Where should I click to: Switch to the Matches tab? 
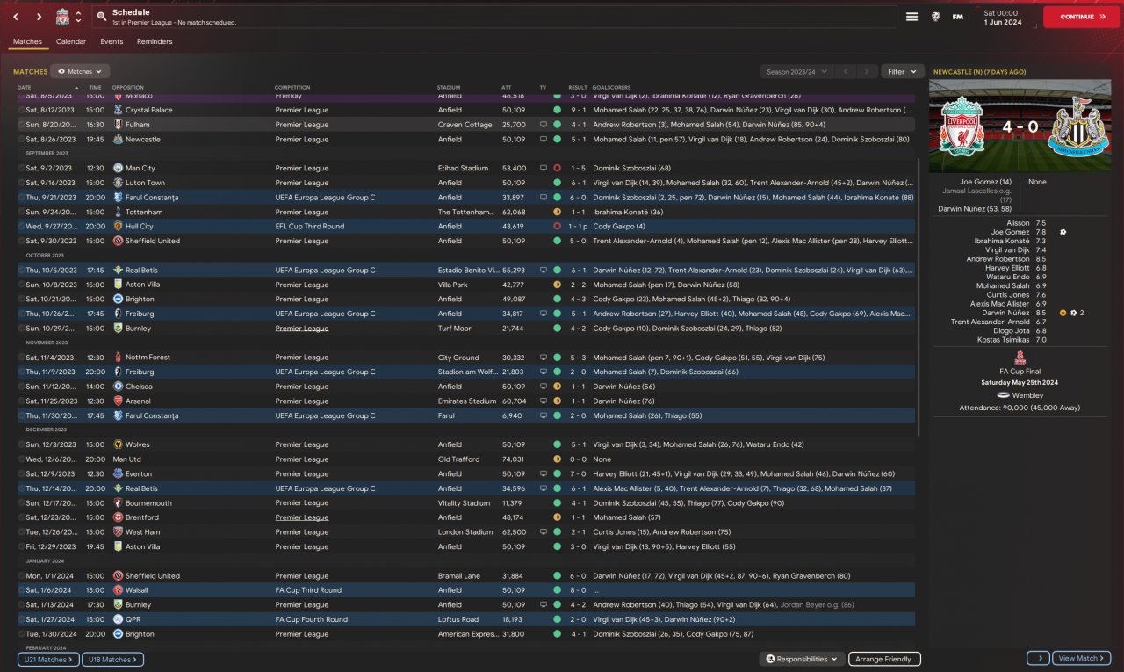27,41
